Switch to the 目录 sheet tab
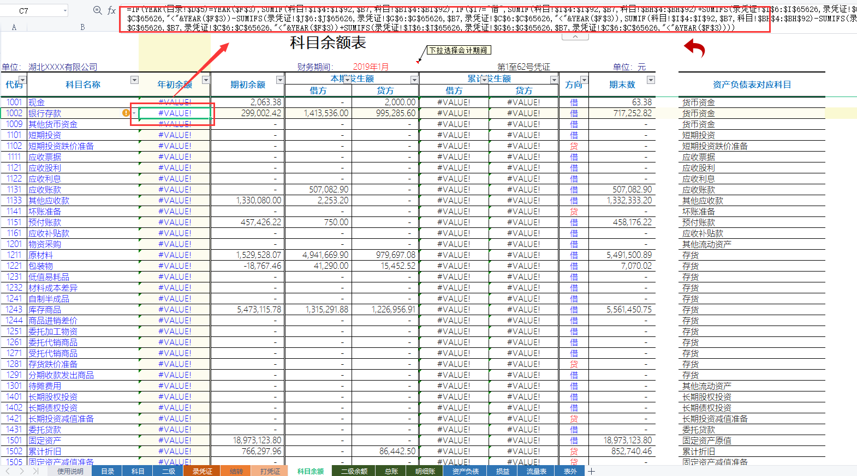 tap(108, 471)
